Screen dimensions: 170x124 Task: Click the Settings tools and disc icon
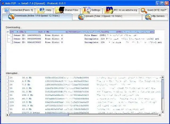[87, 10]
